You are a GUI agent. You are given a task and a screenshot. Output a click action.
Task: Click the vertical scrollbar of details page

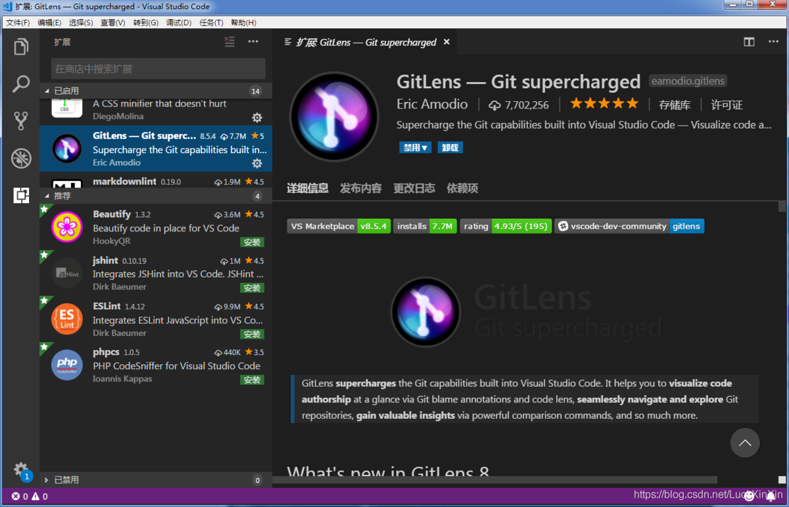click(x=782, y=206)
